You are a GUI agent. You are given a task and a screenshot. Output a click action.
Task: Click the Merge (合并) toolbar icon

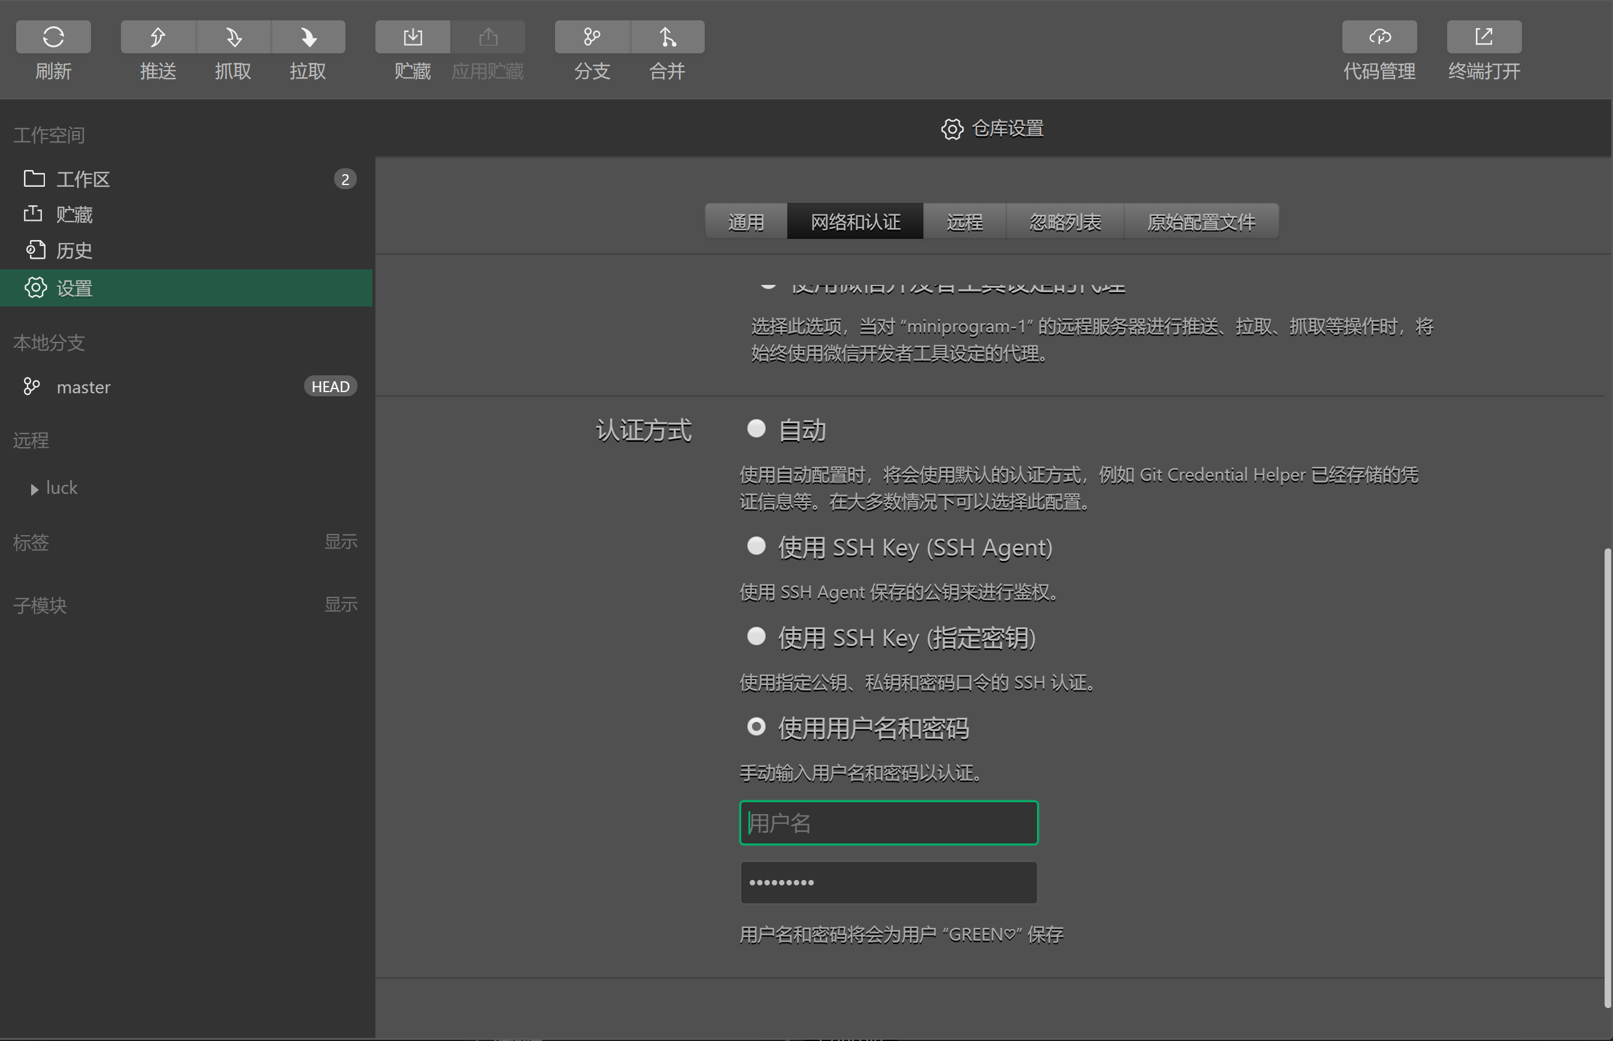click(x=667, y=37)
